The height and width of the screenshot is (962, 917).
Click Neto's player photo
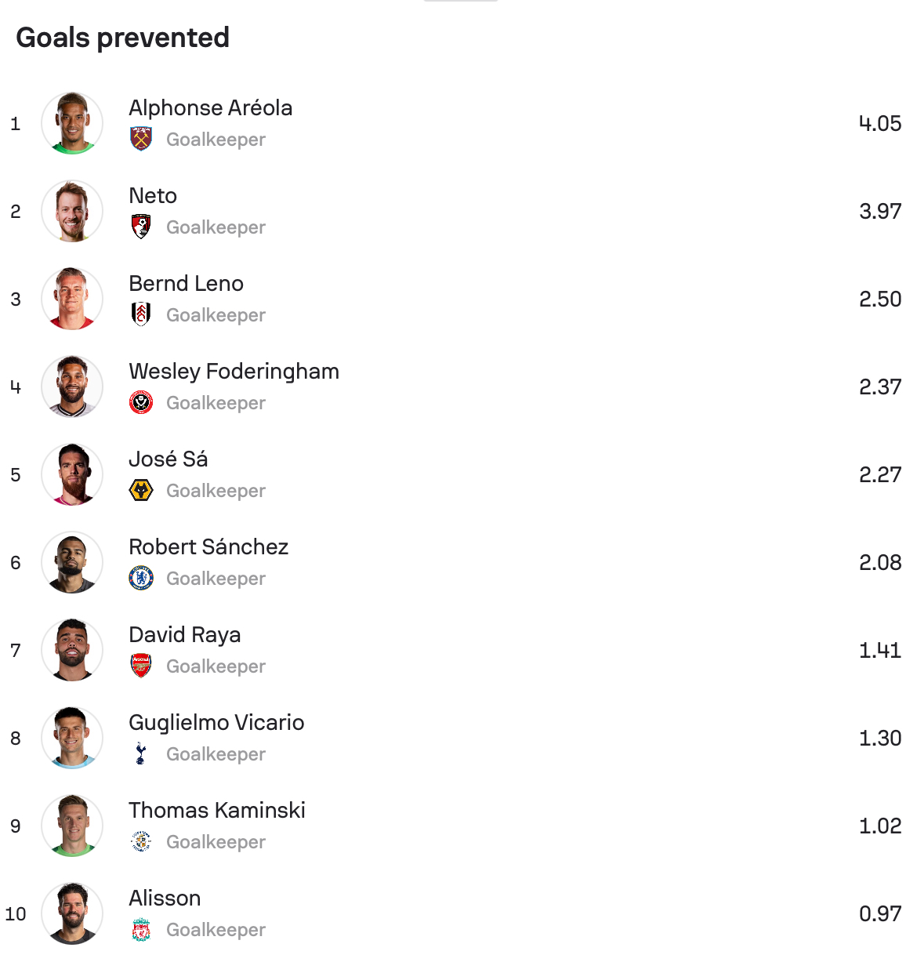(x=72, y=211)
